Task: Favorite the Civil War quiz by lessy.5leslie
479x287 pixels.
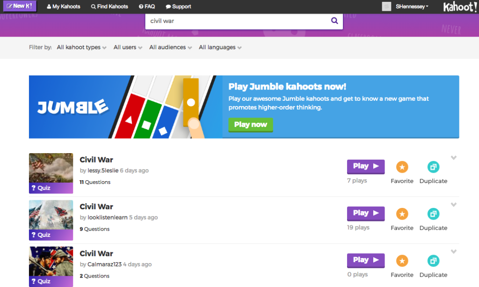Action: pos(402,167)
